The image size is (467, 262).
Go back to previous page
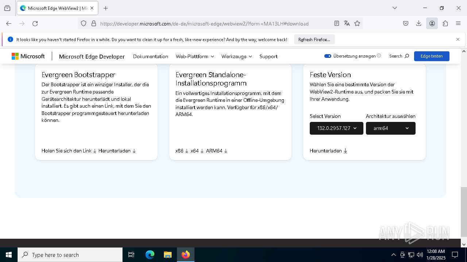(x=9, y=23)
